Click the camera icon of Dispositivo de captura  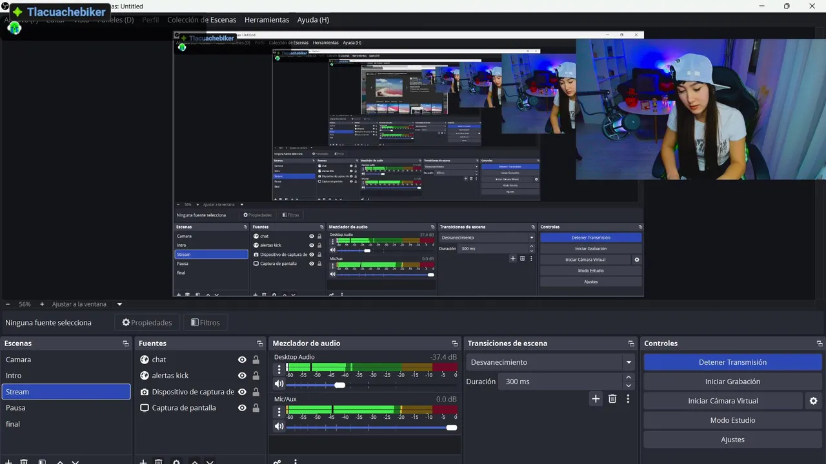point(145,392)
